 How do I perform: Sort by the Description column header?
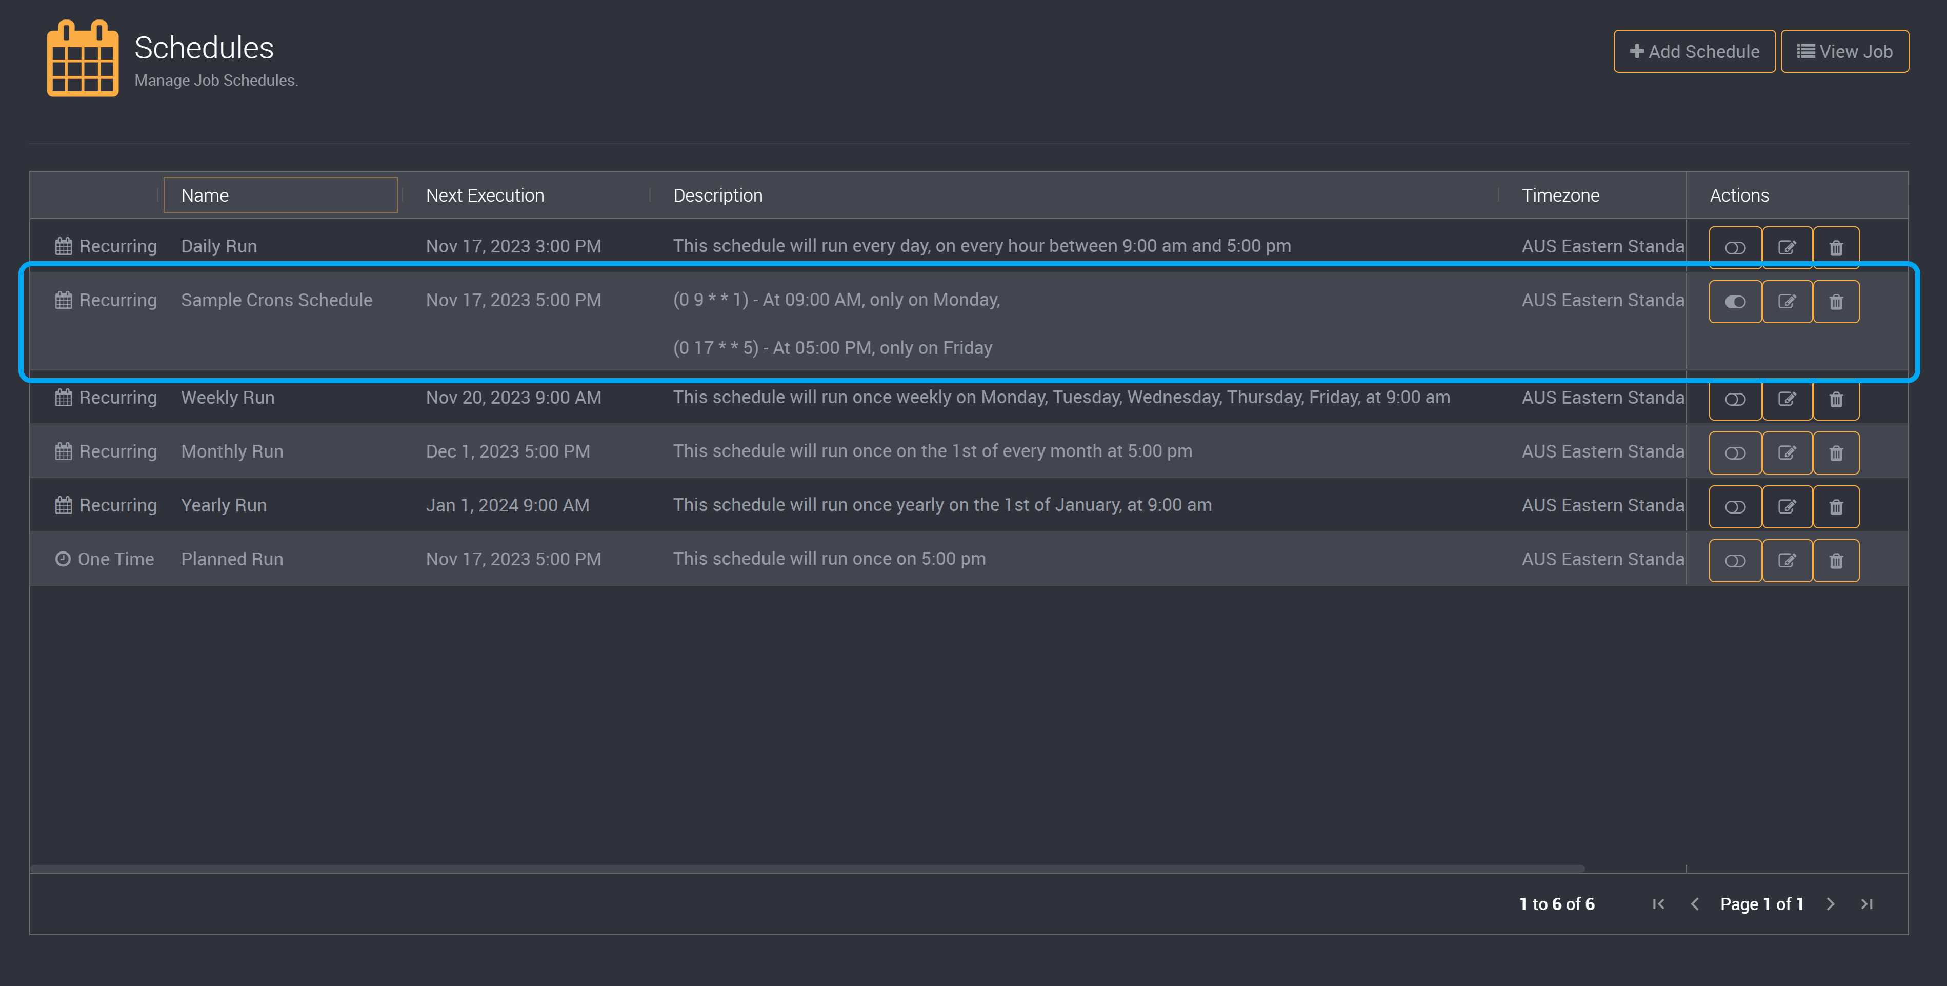point(717,195)
